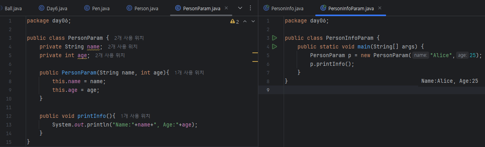Click 'this.age = age;' statement
The height and width of the screenshot is (147, 485).
[x=76, y=90]
